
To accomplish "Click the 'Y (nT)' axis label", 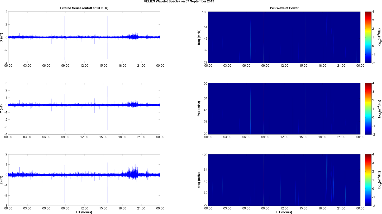I will coord(2,109).
